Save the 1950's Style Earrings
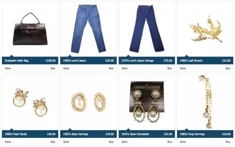235x147 pixels. (66, 142)
